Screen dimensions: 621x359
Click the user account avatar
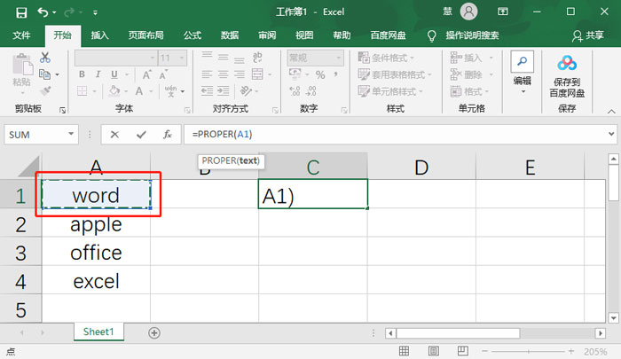pos(468,12)
